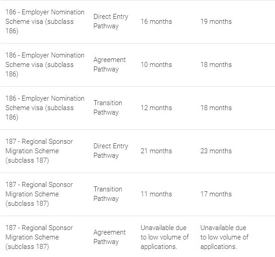Click the "10 months" cell
The width and height of the screenshot is (275, 257).
[x=156, y=65]
